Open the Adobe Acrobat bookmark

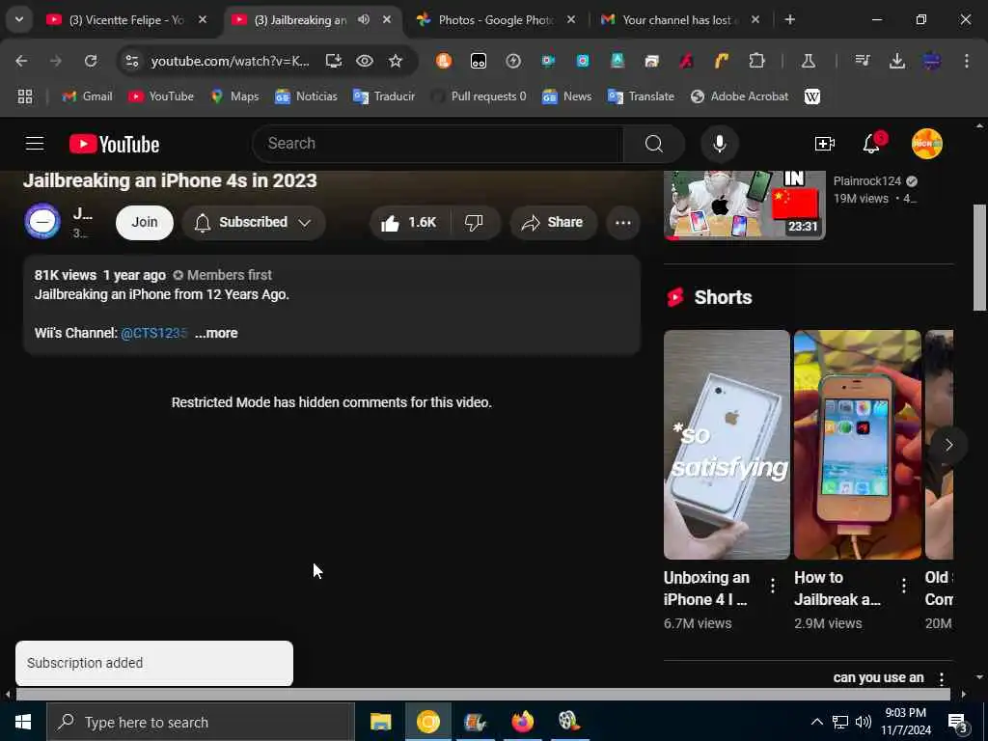pos(740,96)
